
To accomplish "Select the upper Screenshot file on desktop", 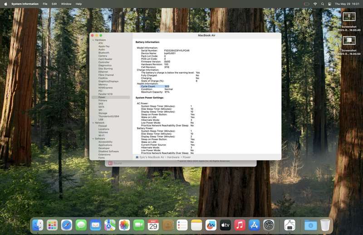I will pos(349,21).
